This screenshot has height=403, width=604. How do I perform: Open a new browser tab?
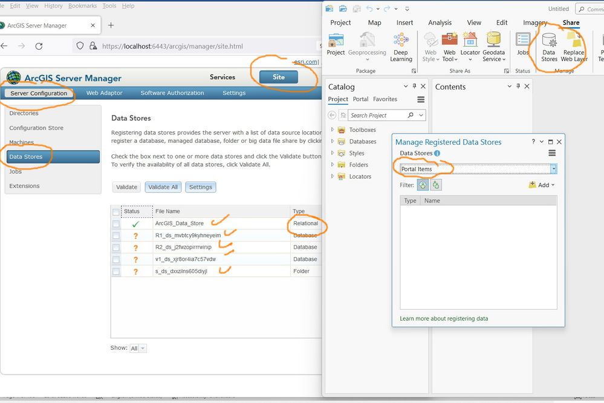coord(111,25)
